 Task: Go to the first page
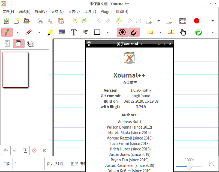tap(99, 21)
